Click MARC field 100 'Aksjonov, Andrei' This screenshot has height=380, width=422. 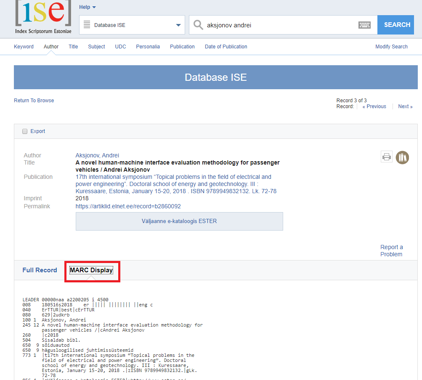click(x=64, y=320)
